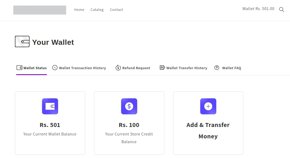The width and height of the screenshot is (290, 158).
Task: Open the Wallet Transfer History tab
Action: pyautogui.click(x=187, y=68)
